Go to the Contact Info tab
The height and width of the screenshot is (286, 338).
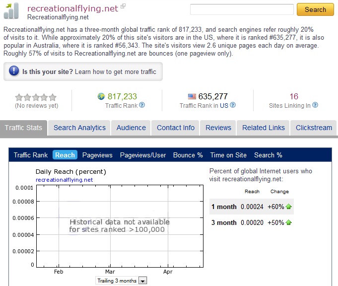tap(176, 128)
